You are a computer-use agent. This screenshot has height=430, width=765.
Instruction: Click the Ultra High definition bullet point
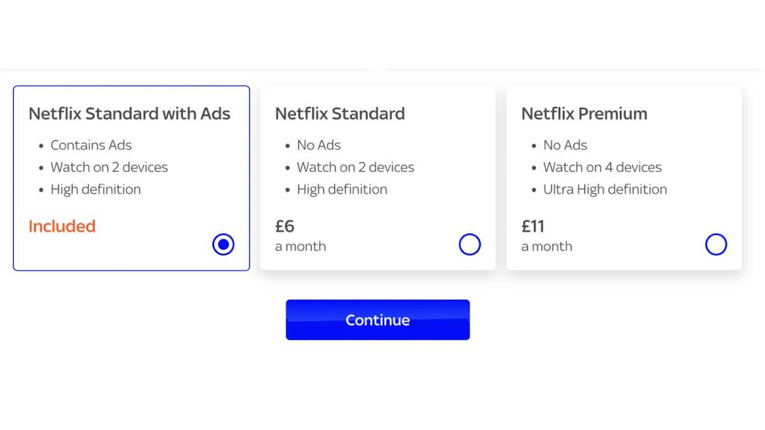pos(605,189)
